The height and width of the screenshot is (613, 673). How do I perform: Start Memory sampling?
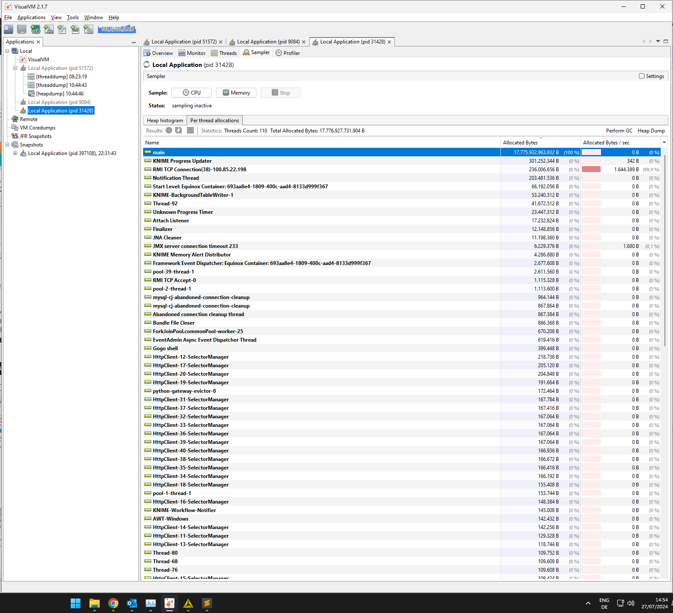[236, 93]
